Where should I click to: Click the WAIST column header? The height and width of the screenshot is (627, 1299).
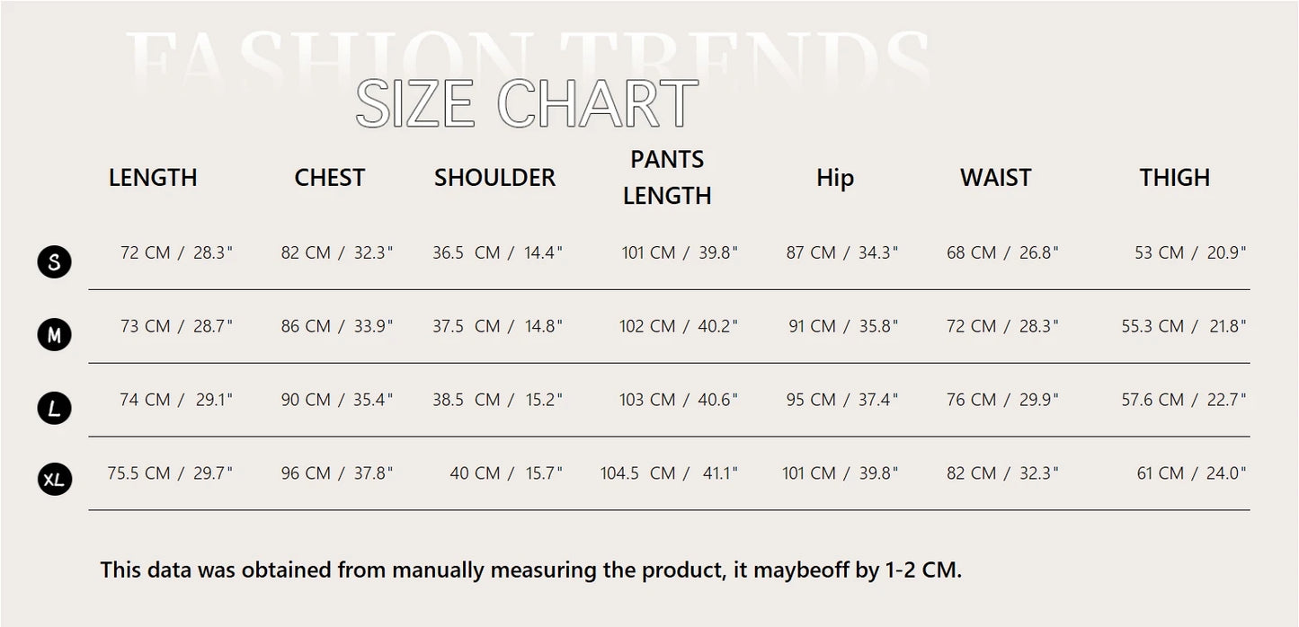click(995, 178)
